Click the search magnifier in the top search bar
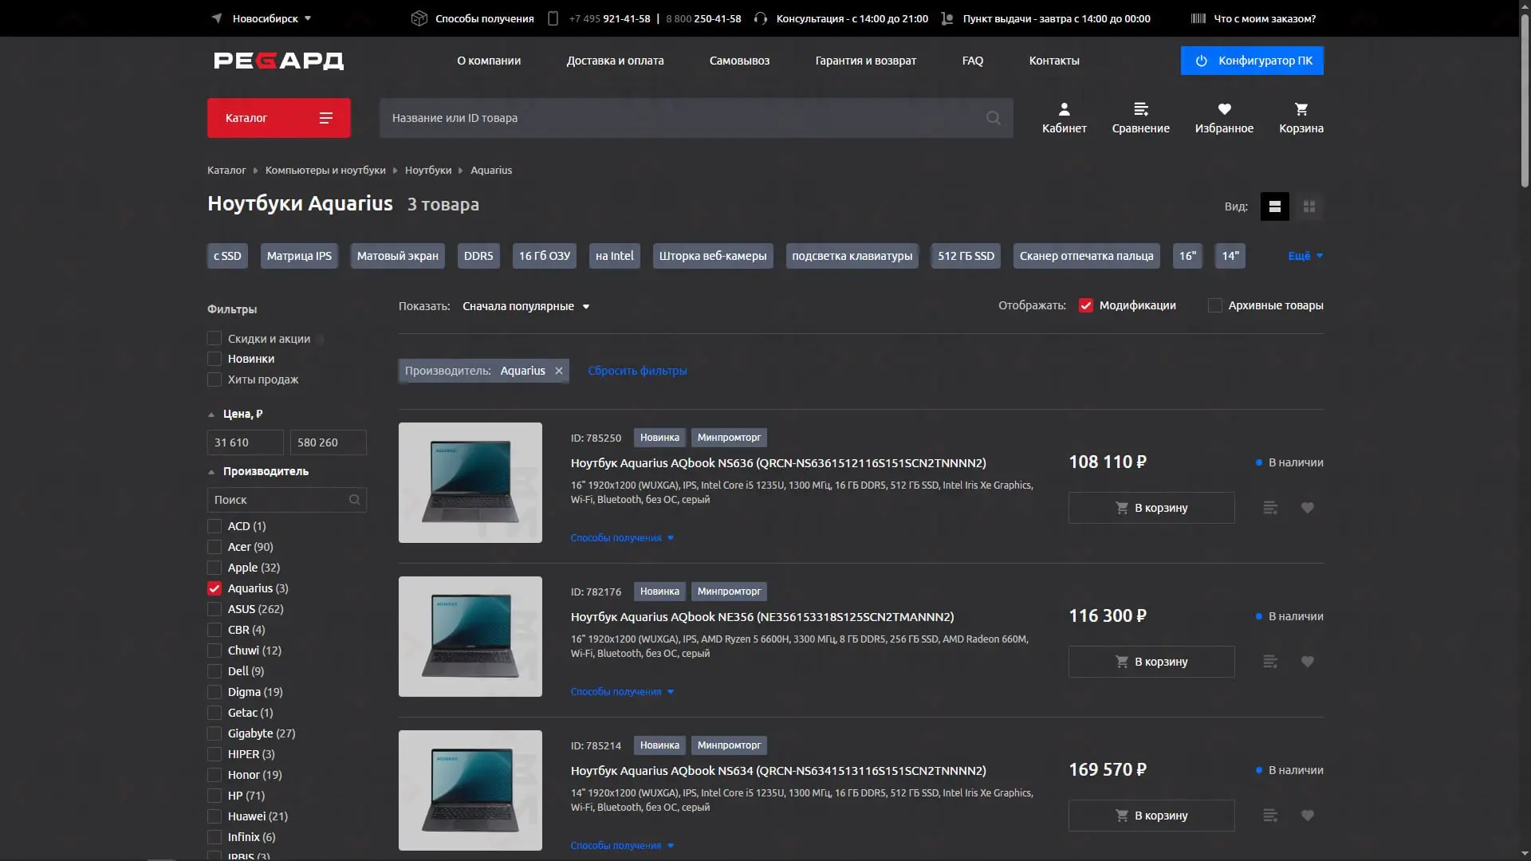The image size is (1531, 861). click(993, 118)
